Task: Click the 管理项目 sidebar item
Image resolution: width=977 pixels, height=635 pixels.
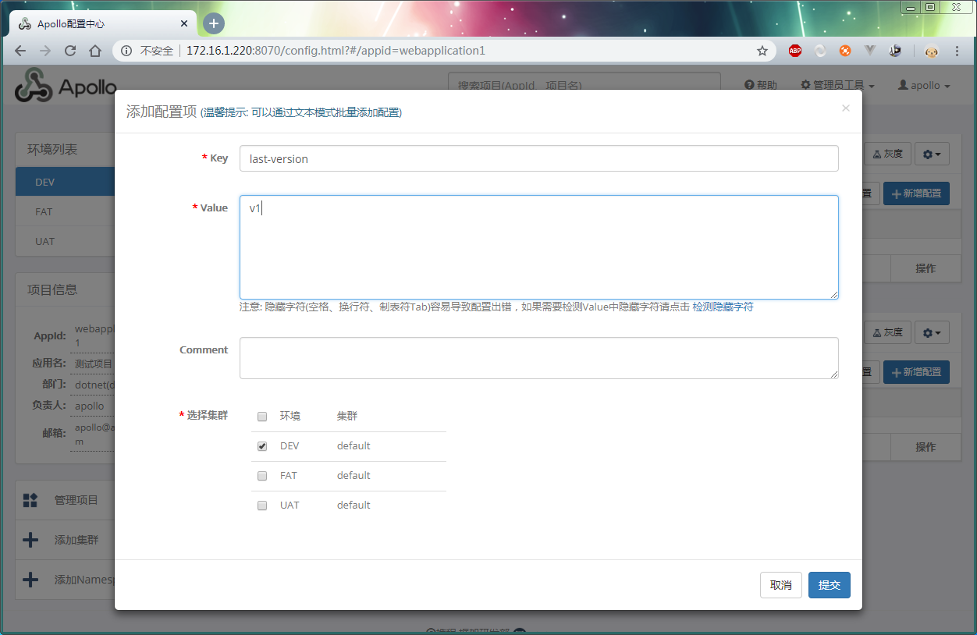Action: pos(65,500)
